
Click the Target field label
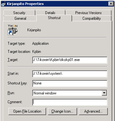[13, 60]
